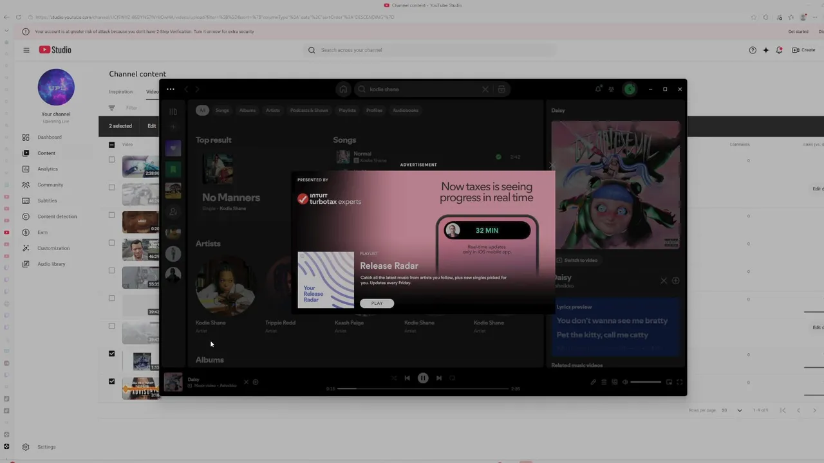Add Daisy to library via plus icon
The height and width of the screenshot is (463, 824).
pyautogui.click(x=676, y=281)
